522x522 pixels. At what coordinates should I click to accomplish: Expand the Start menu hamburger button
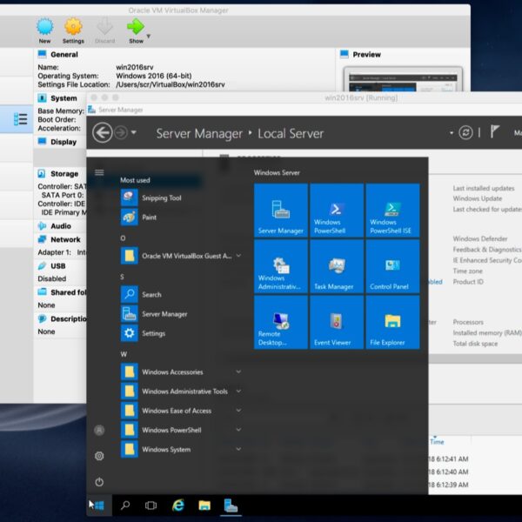coord(99,172)
